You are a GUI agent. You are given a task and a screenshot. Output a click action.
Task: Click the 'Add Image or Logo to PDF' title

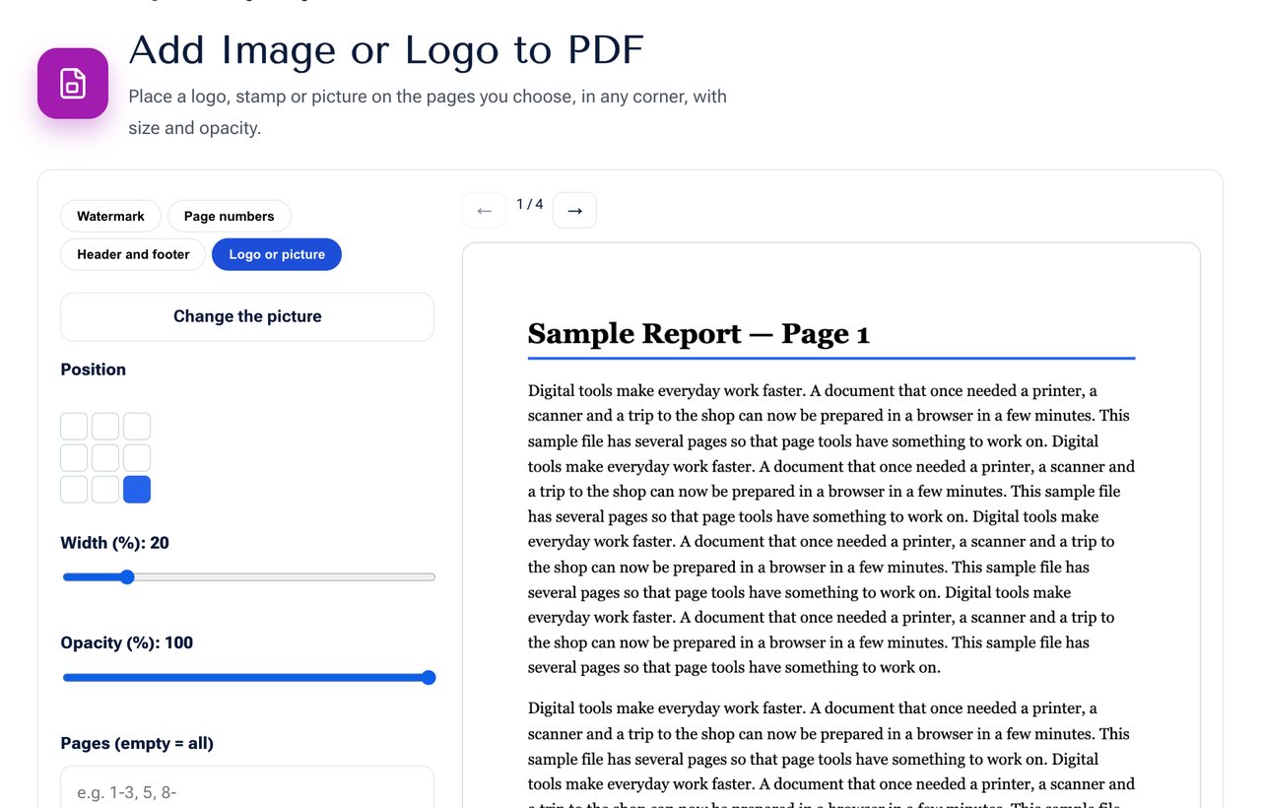point(386,50)
